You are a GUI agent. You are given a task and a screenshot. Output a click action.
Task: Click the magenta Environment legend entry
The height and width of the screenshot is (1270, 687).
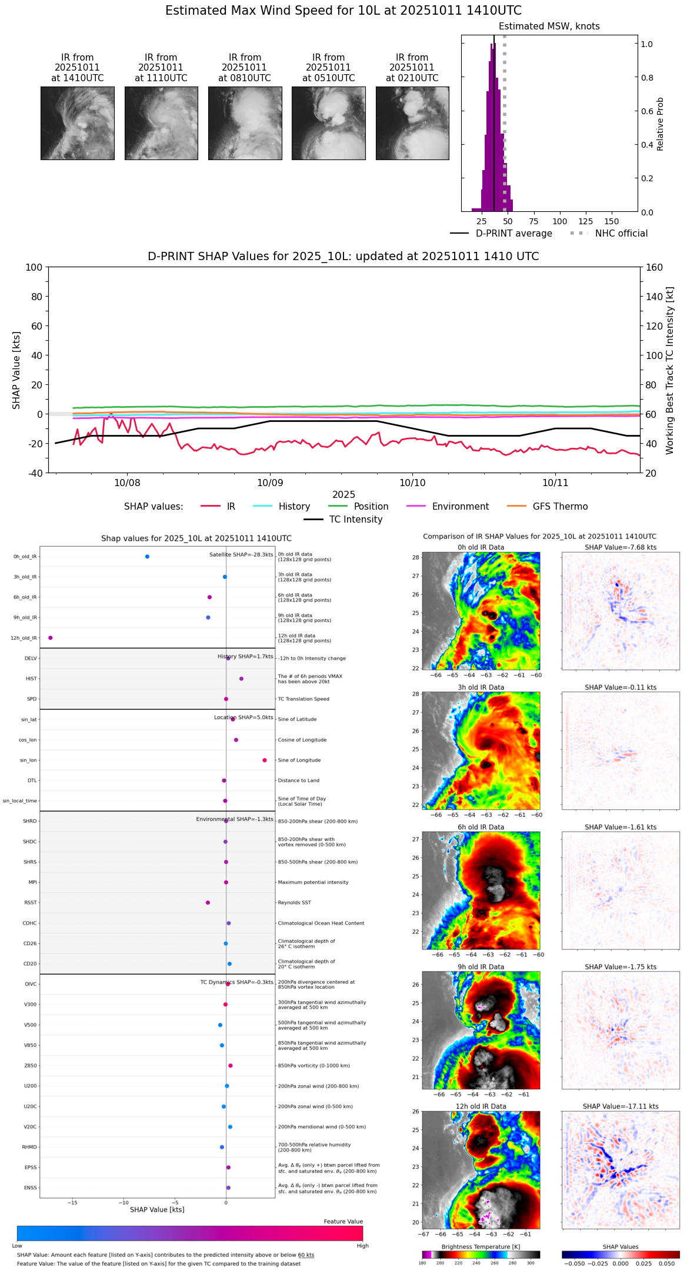coord(448,507)
